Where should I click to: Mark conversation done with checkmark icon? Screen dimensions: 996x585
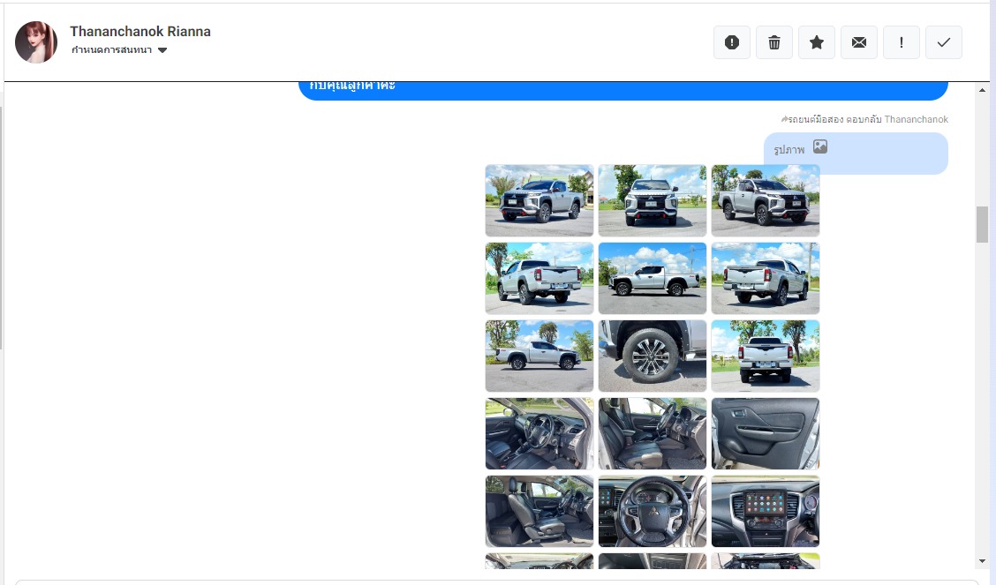[944, 42]
